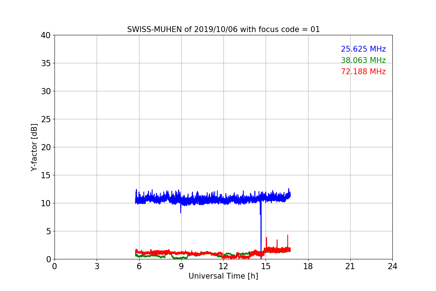Viewport: 436px width, 291px height.
Task: Click x-axis tick value 21
Action: point(350,266)
